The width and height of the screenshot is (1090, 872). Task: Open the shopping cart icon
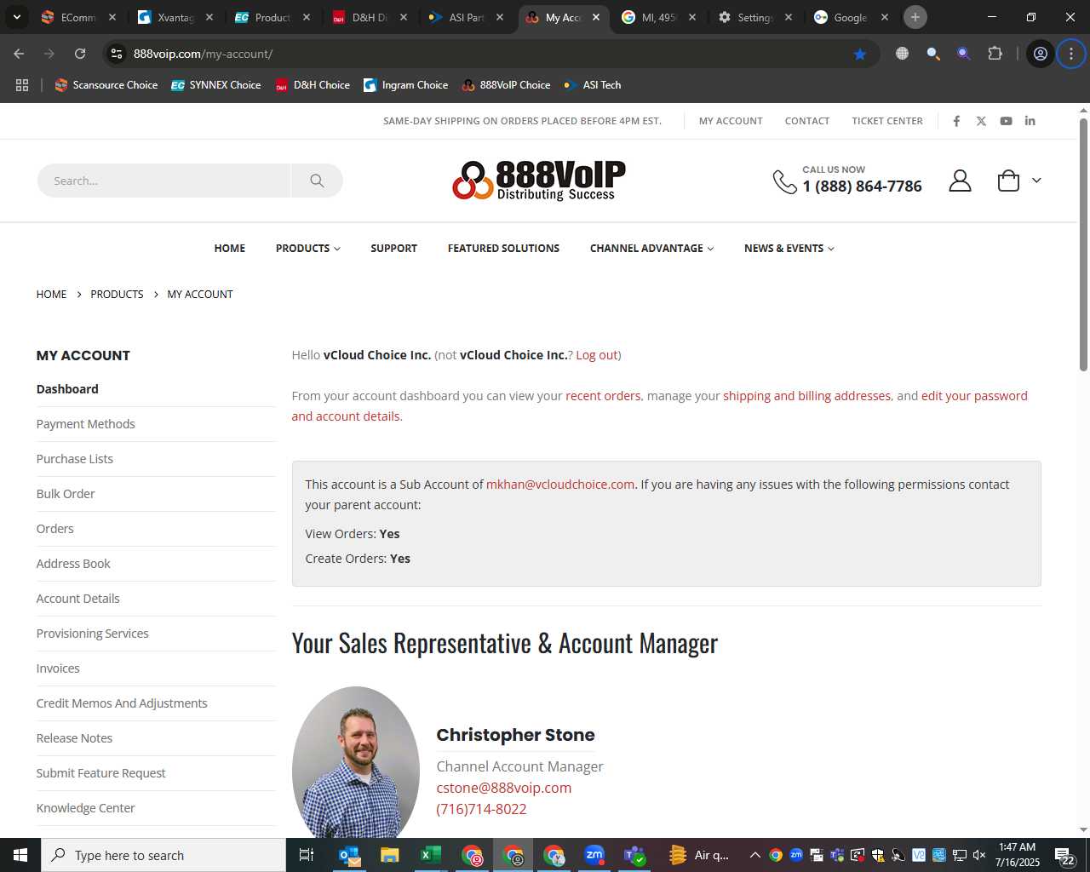point(1008,181)
